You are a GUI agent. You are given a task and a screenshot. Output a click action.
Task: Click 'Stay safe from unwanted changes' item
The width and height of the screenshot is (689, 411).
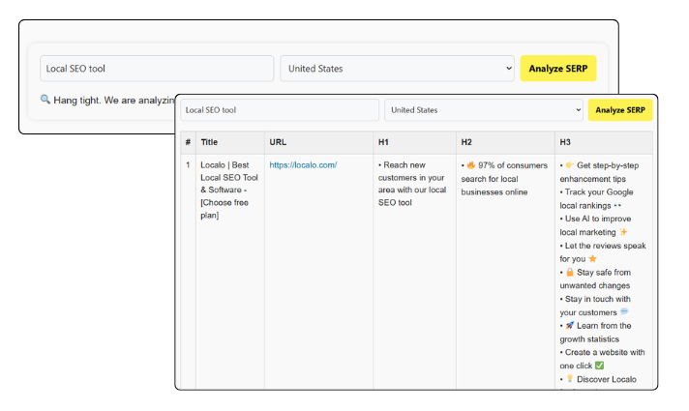[595, 279]
